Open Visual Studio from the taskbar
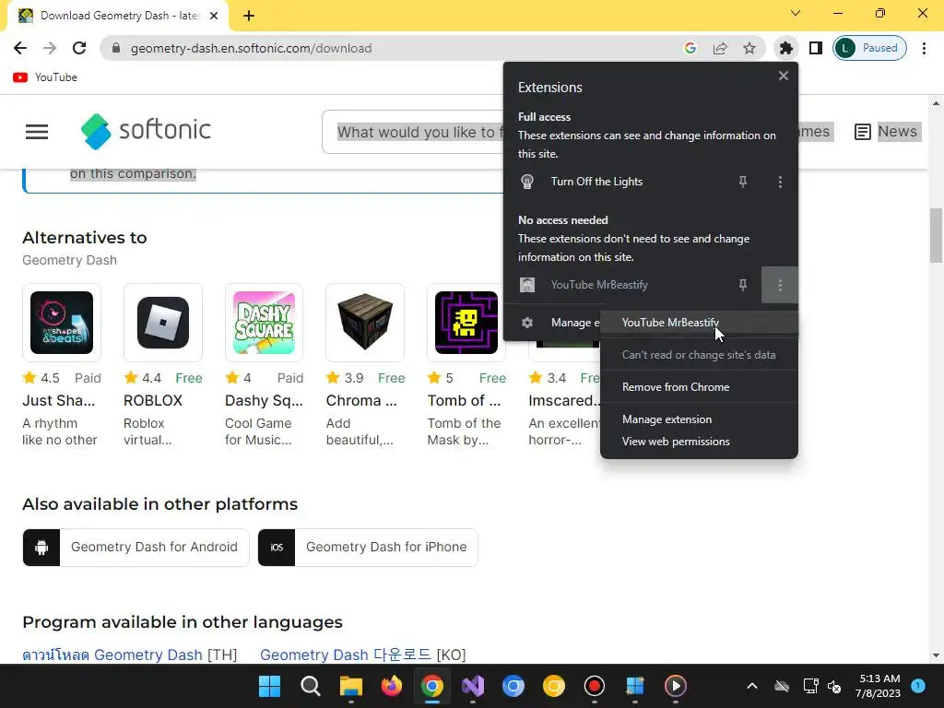944x708 pixels. coord(473,686)
